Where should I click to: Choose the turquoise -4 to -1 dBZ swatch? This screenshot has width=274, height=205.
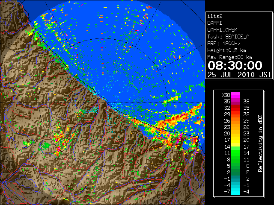tap(235, 185)
